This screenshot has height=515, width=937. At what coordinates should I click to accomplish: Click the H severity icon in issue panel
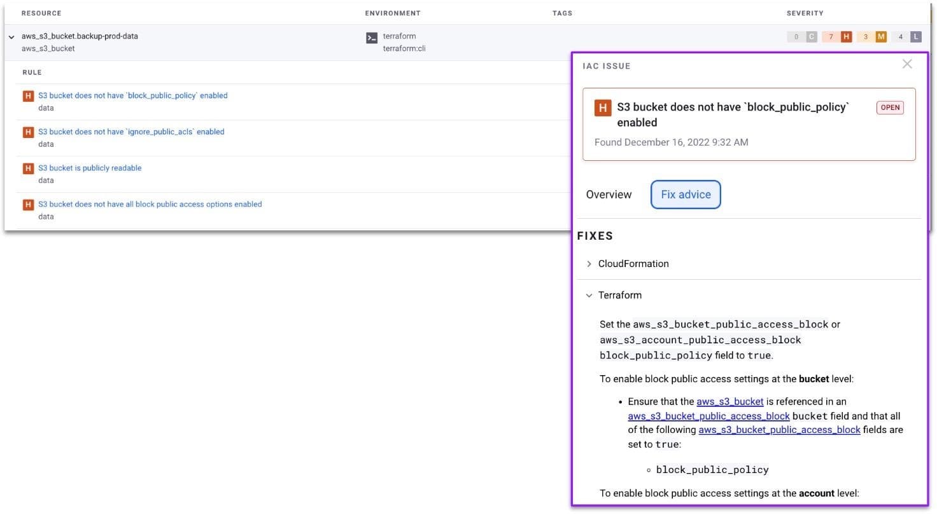(603, 108)
